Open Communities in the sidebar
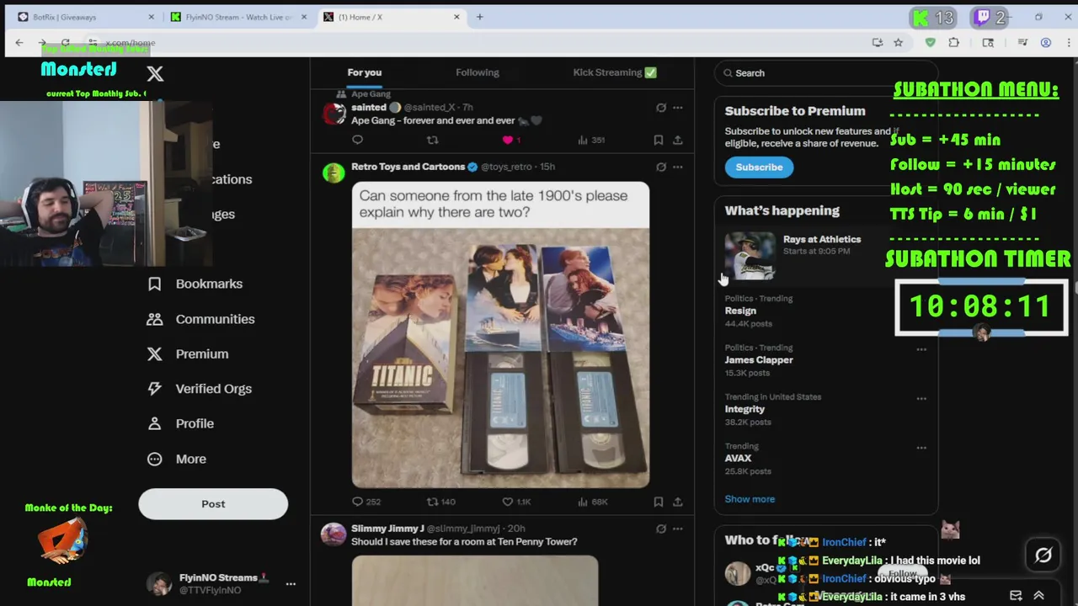 point(201,319)
